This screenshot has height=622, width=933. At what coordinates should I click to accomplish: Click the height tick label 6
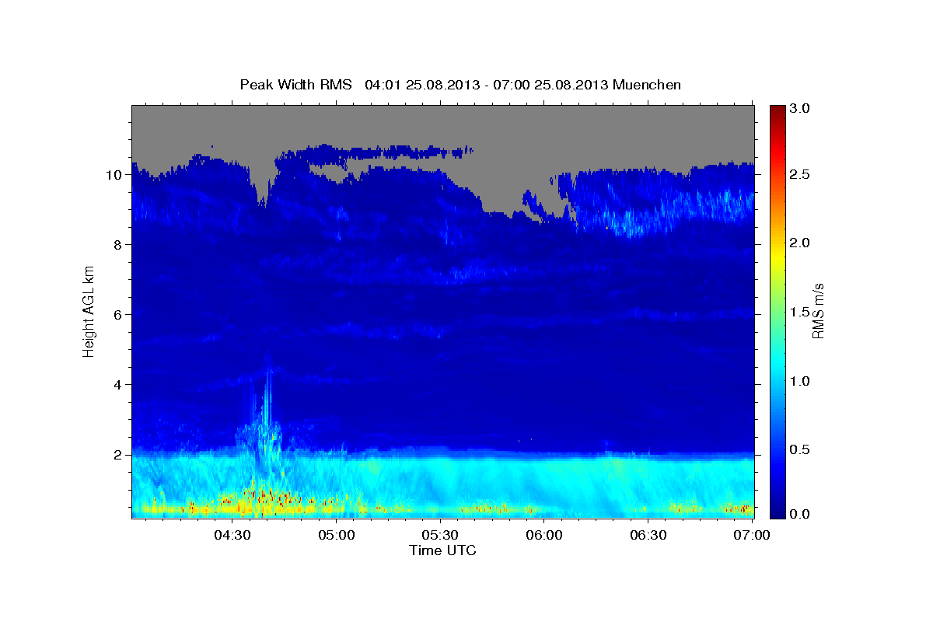(x=119, y=315)
